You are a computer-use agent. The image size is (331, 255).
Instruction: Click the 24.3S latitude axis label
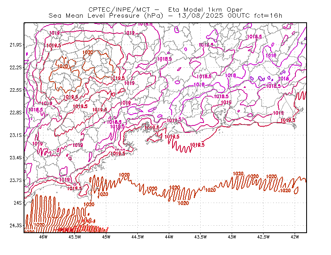[16, 226]
